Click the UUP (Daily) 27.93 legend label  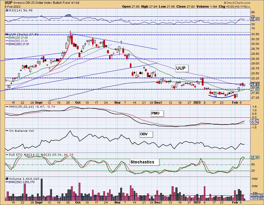click(x=23, y=34)
